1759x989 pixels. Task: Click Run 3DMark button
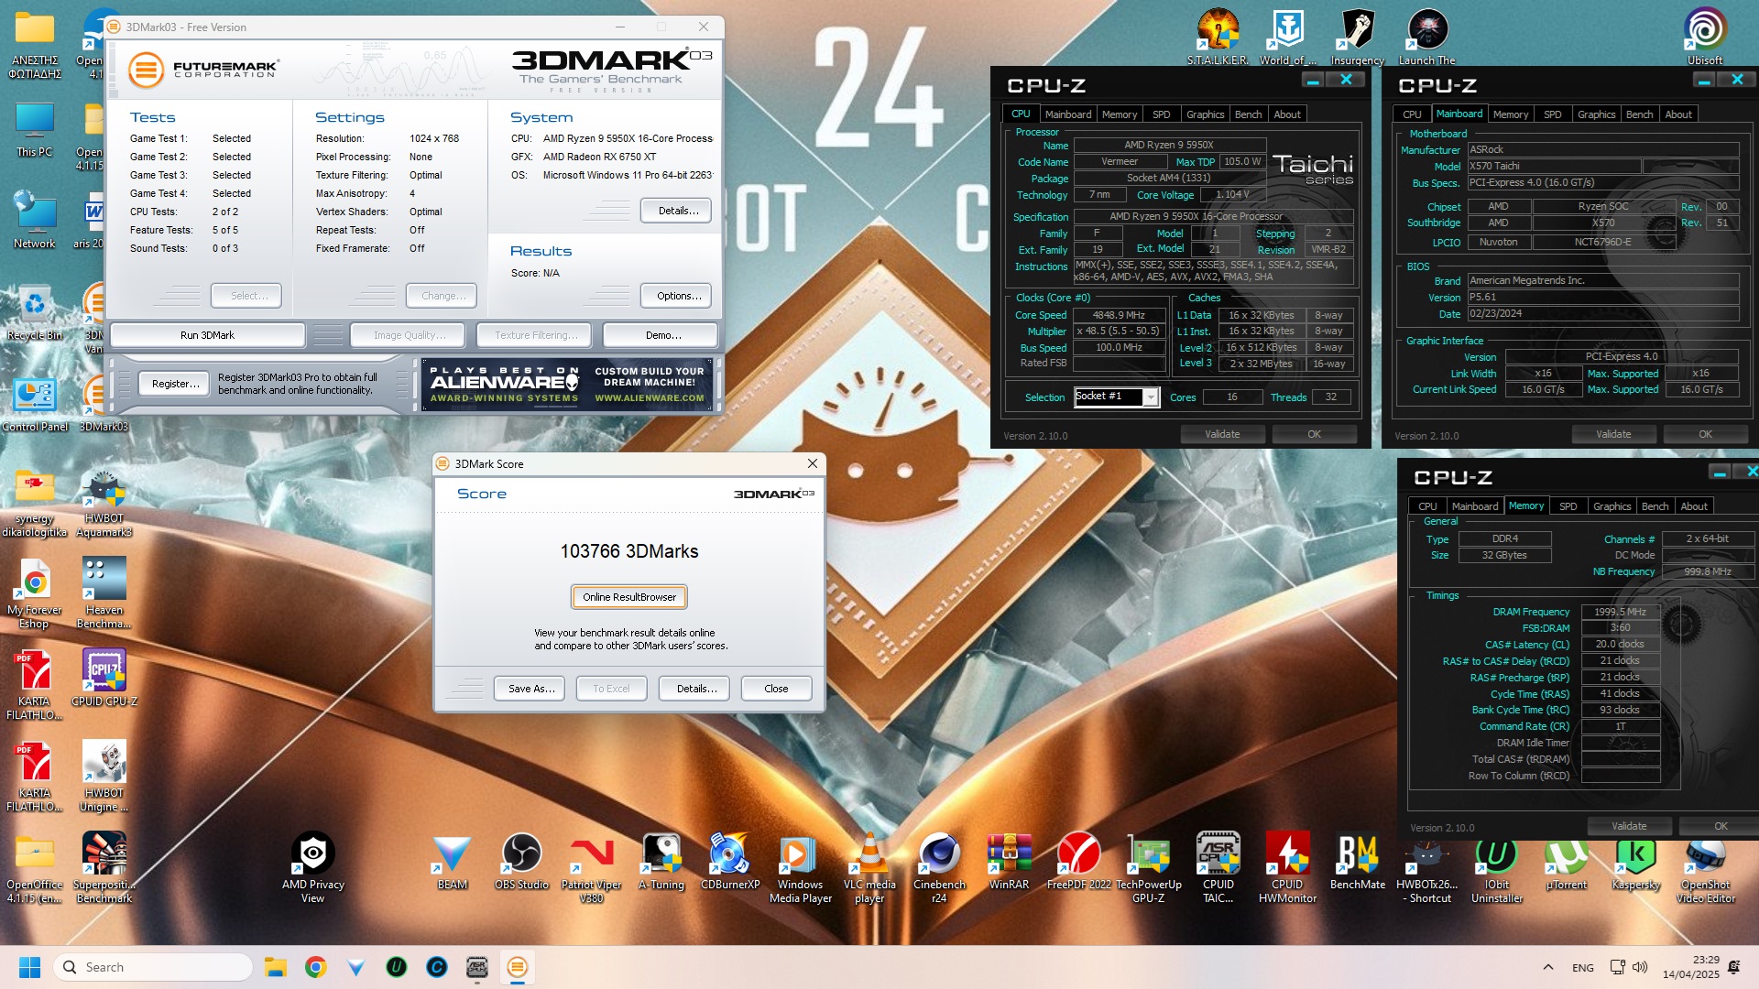207,335
